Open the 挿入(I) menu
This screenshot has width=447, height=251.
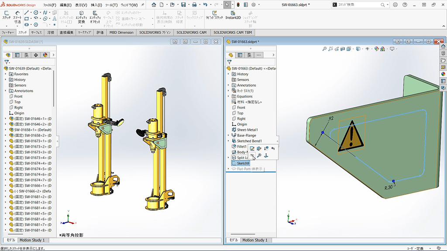[96, 5]
